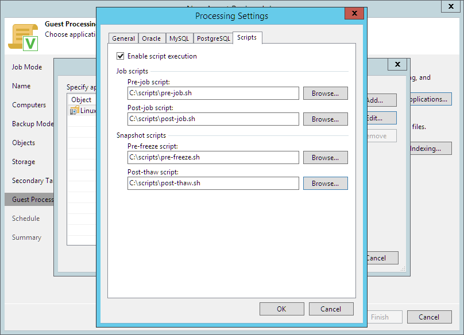Screen dimensions: 464x335
Task: Go to Backup Mode wizard step
Action: point(33,124)
